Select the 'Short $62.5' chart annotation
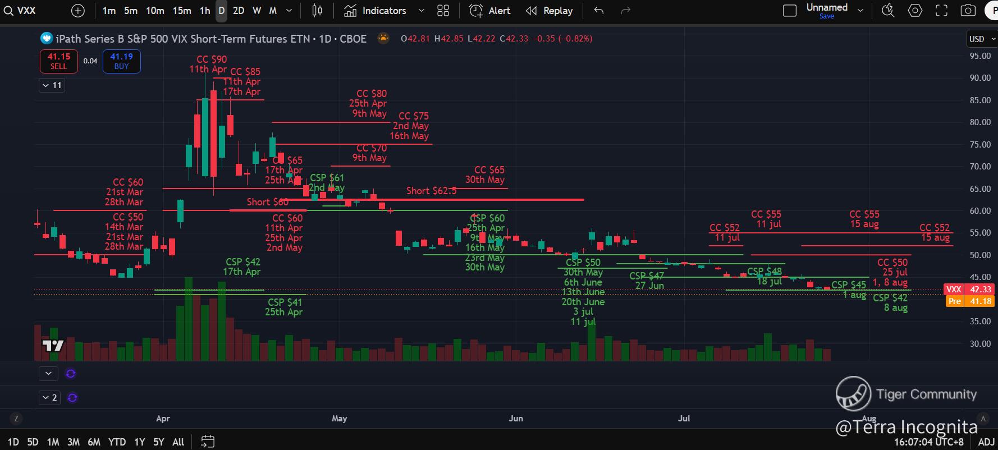Screen dimensions: 998x450 pyautogui.click(x=432, y=191)
